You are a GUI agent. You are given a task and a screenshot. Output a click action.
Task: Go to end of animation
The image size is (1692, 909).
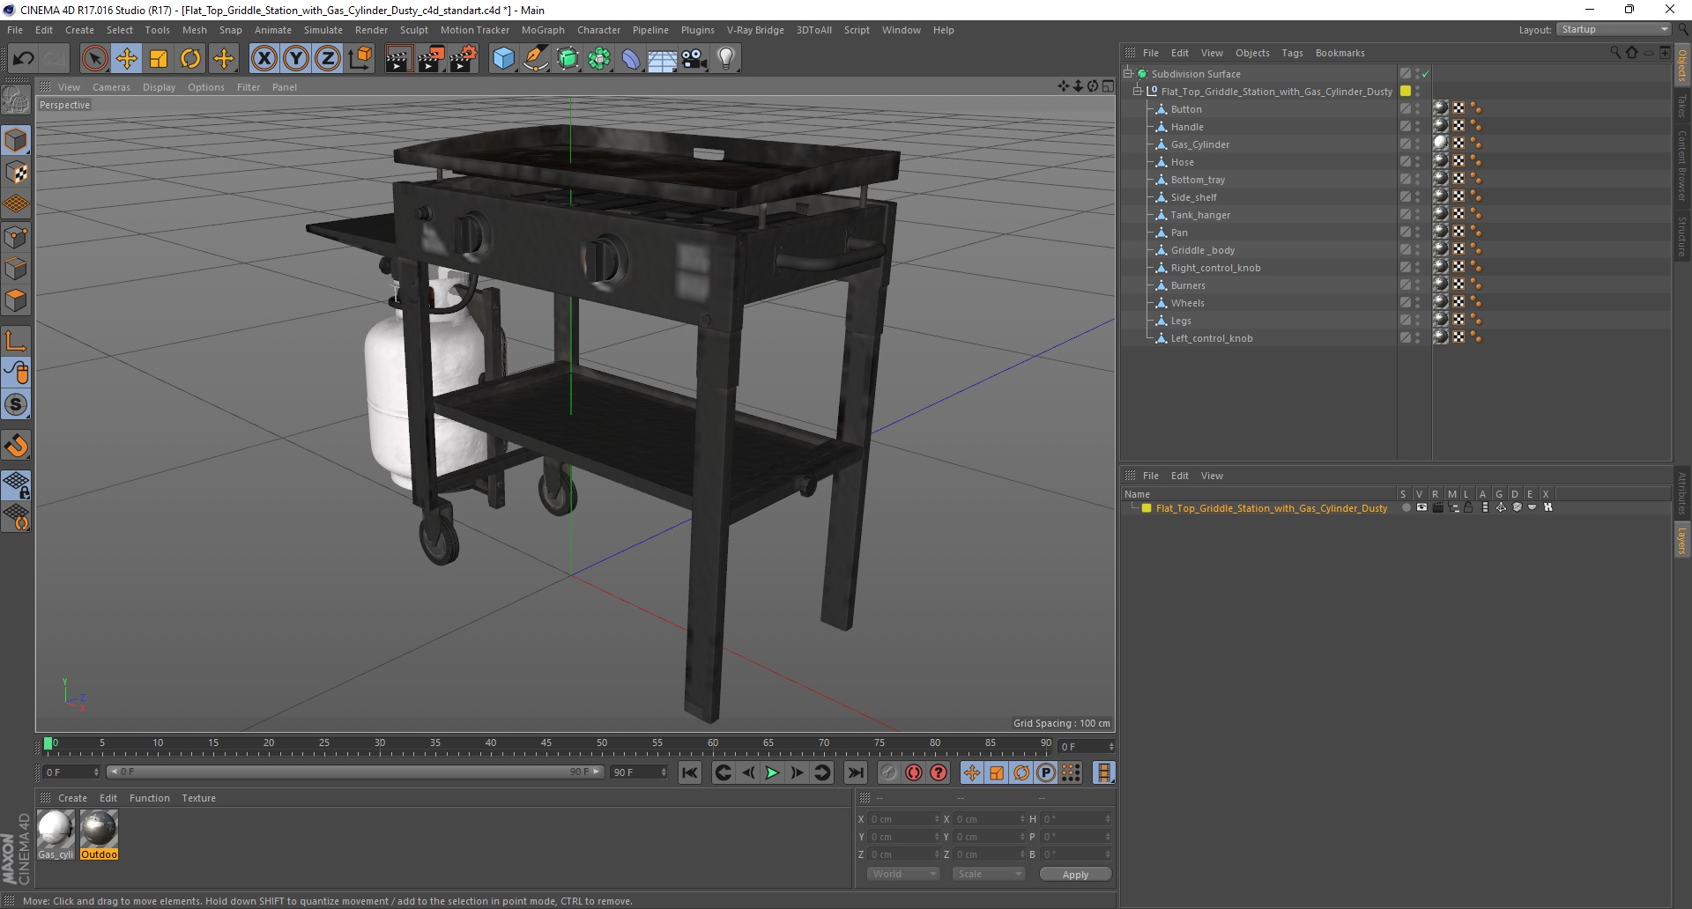coord(855,772)
